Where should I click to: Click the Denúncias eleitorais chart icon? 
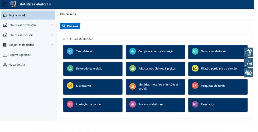tap(195, 51)
